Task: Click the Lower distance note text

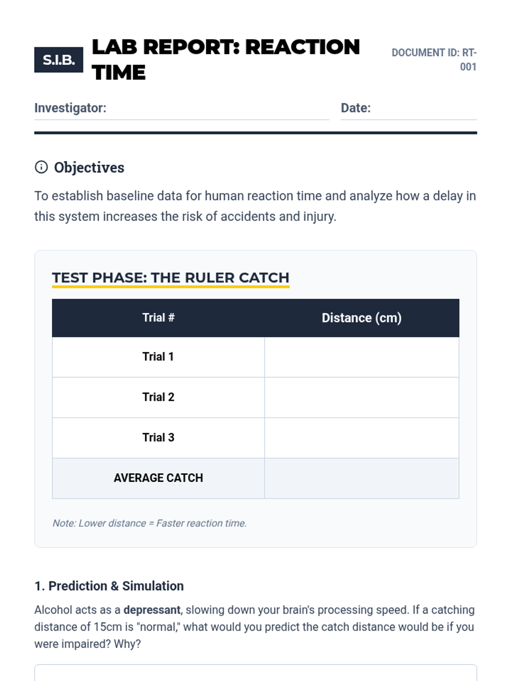Action: pyautogui.click(x=149, y=524)
